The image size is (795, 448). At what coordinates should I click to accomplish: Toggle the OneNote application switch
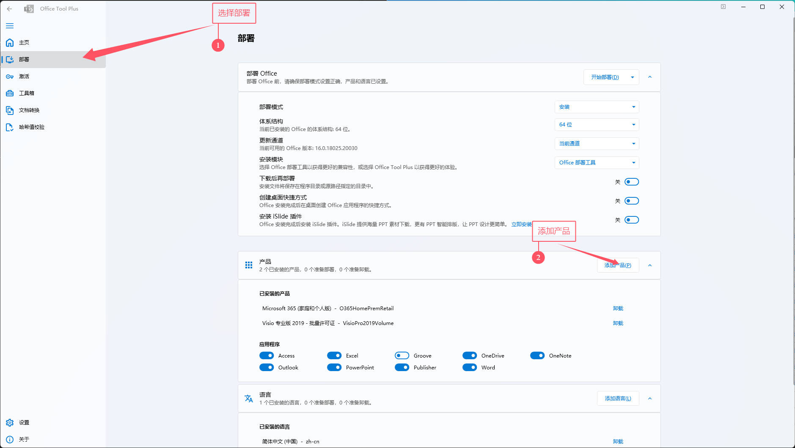click(537, 356)
